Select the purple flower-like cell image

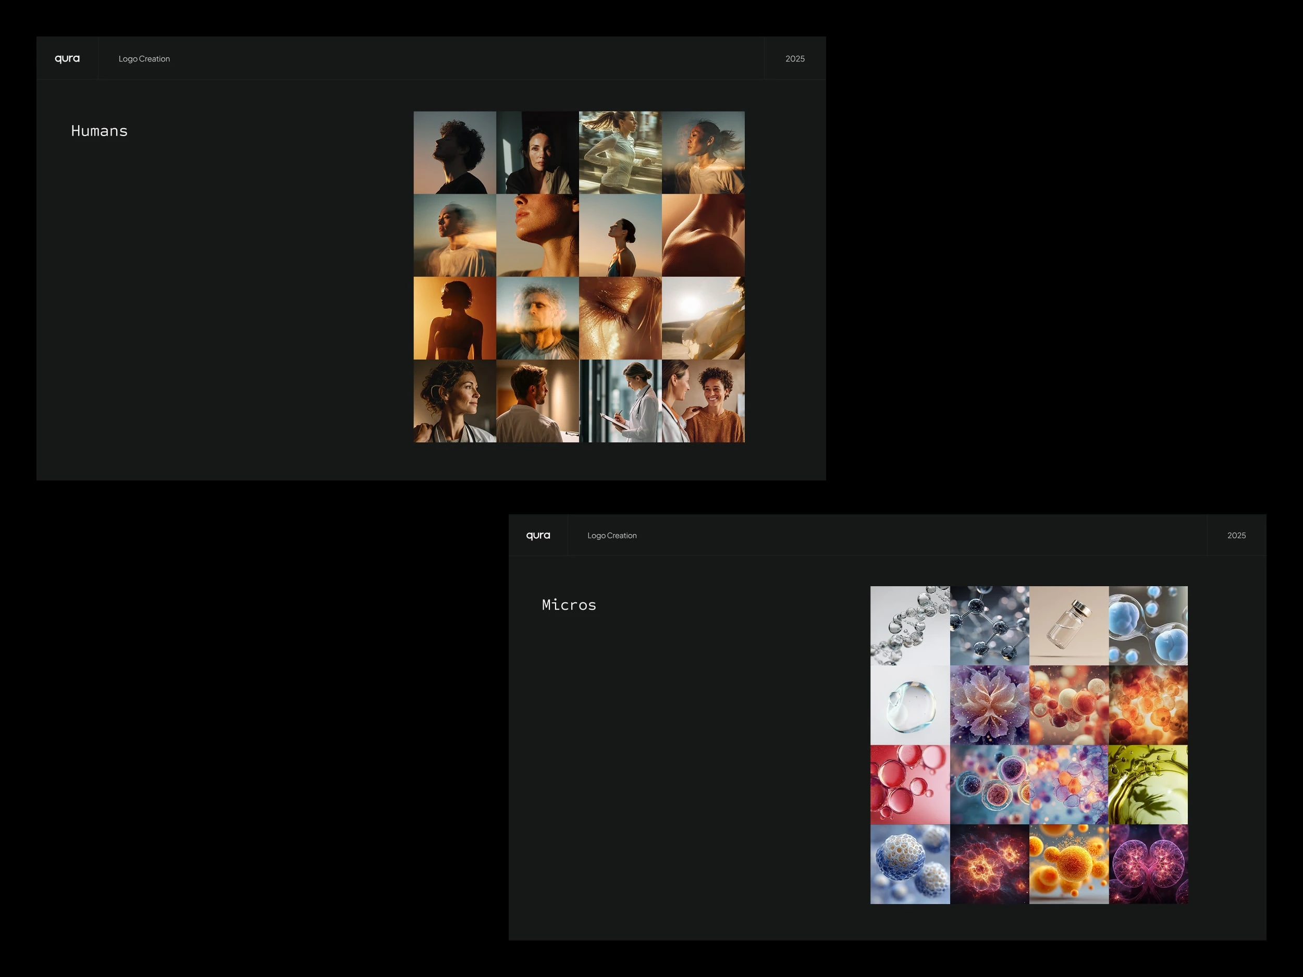point(989,705)
